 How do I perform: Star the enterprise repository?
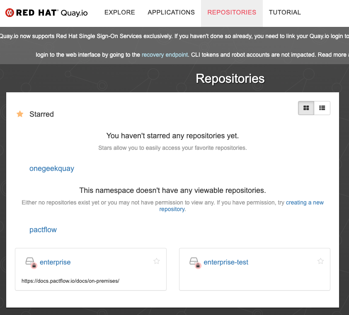156,261
